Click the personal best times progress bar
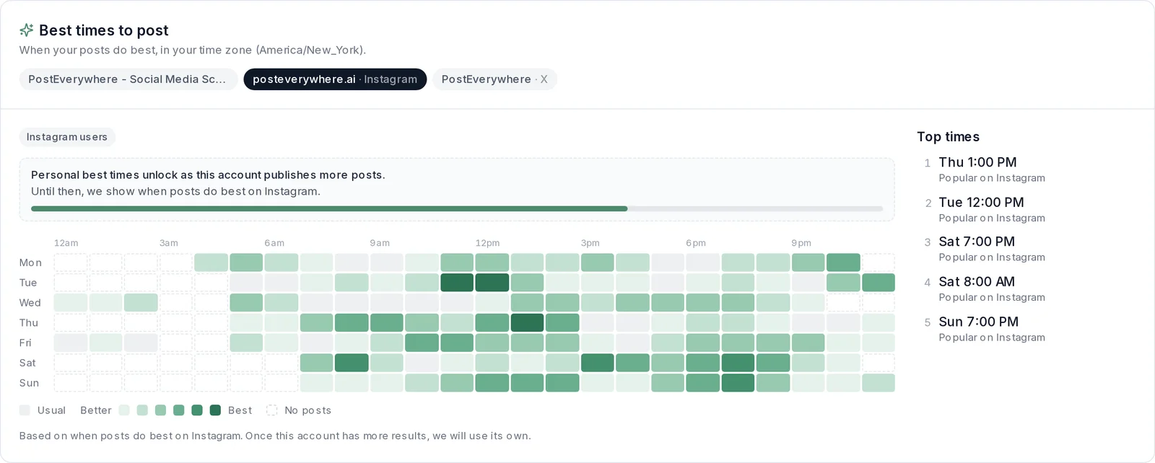The width and height of the screenshot is (1155, 463). pos(457,208)
